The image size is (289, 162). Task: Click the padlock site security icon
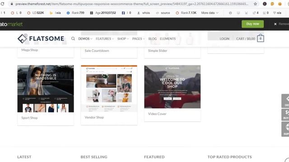click(12, 4)
